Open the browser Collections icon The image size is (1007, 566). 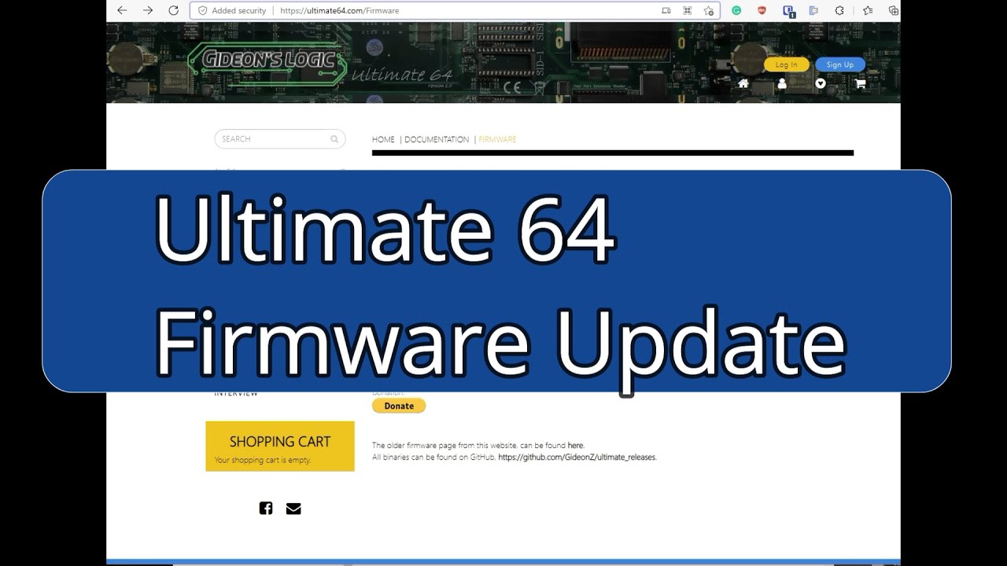click(893, 10)
